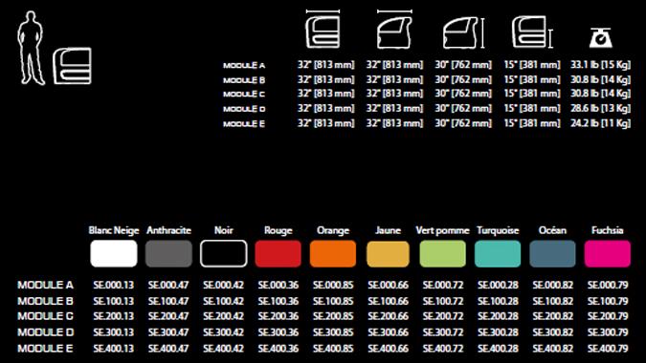Pick the Anthracite grey swatch
Viewport: 646px width, 363px height.
tap(168, 254)
